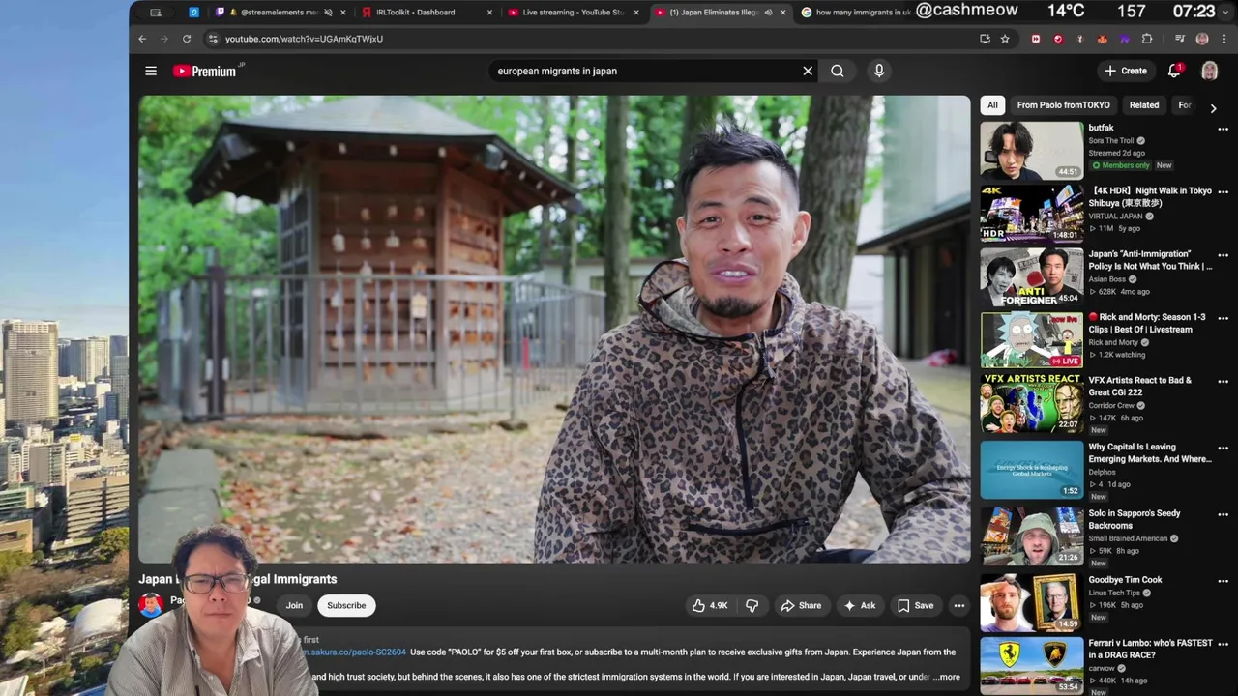1238x696 pixels.
Task: Open Goodbye Tim Cook video title
Action: (x=1125, y=580)
